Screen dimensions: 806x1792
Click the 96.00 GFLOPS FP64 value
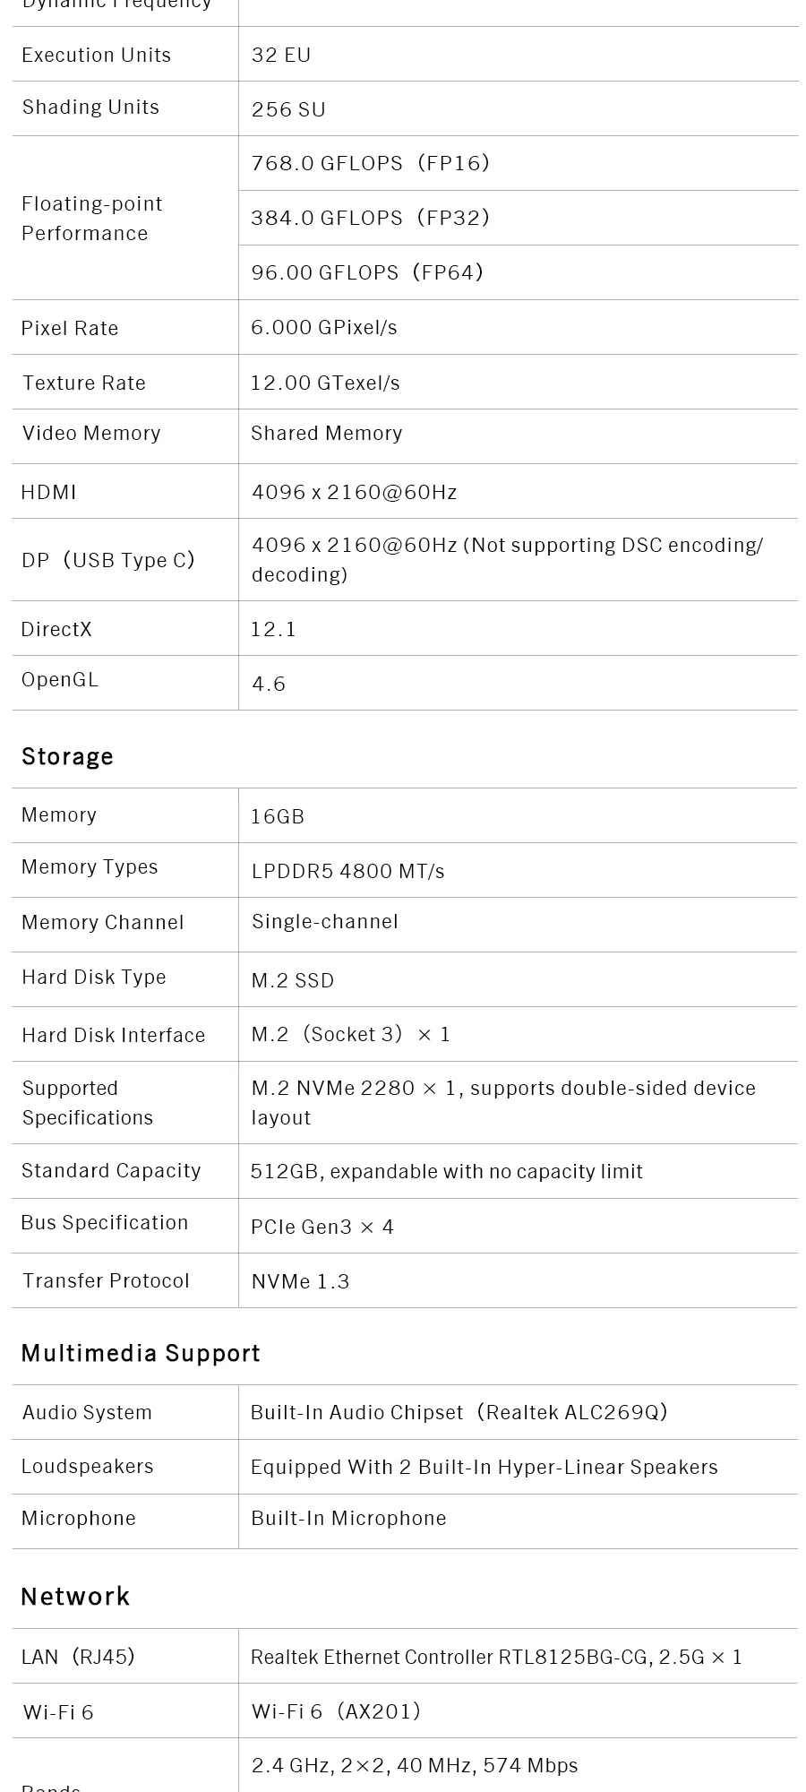click(x=367, y=272)
